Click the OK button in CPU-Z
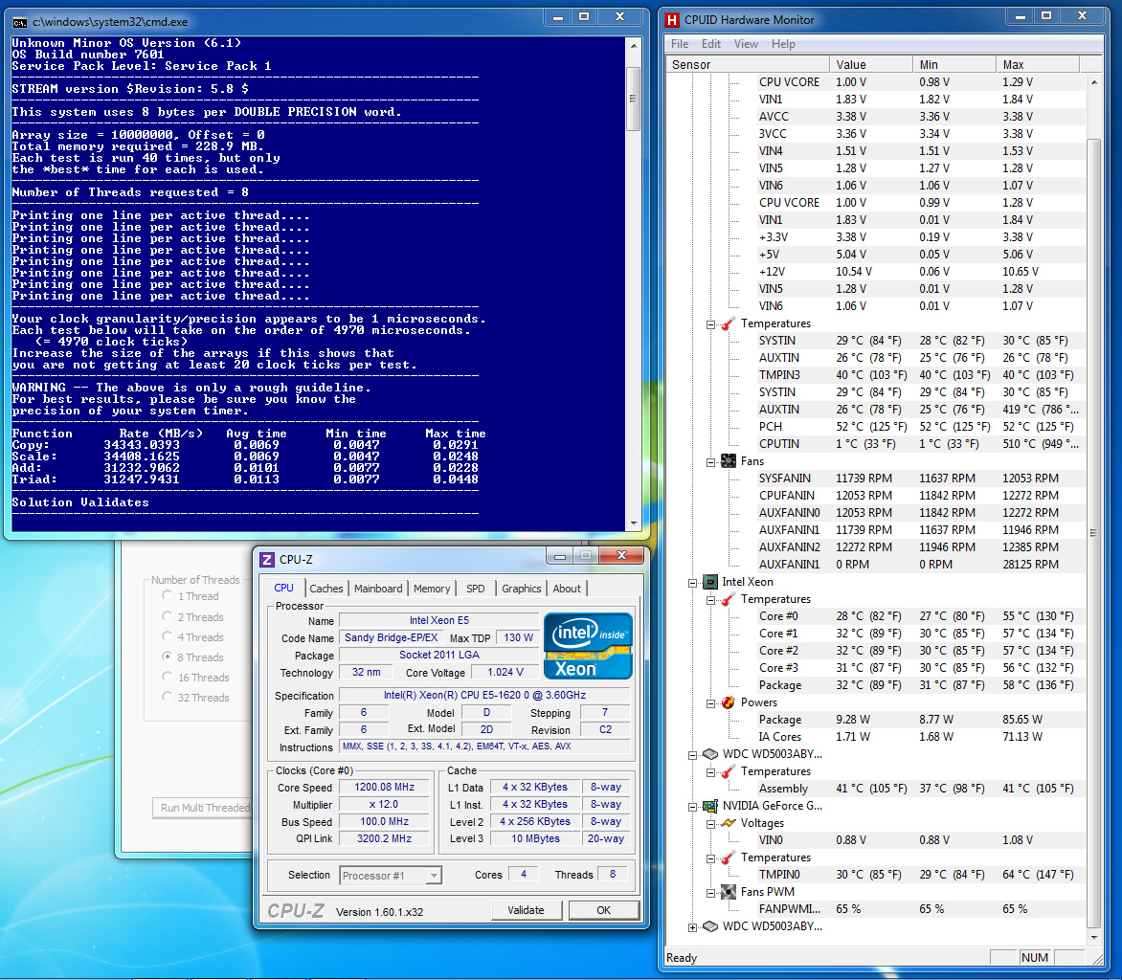This screenshot has height=980, width=1122. click(x=604, y=910)
